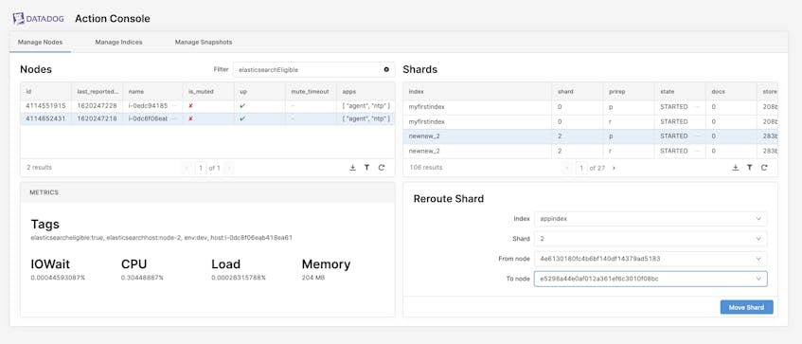
Task: Click the "106 results" count text
Action: (x=426, y=168)
